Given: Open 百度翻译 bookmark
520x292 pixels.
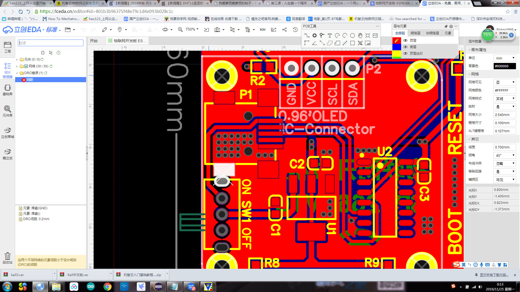Looking at the screenshot, I should 295,19.
